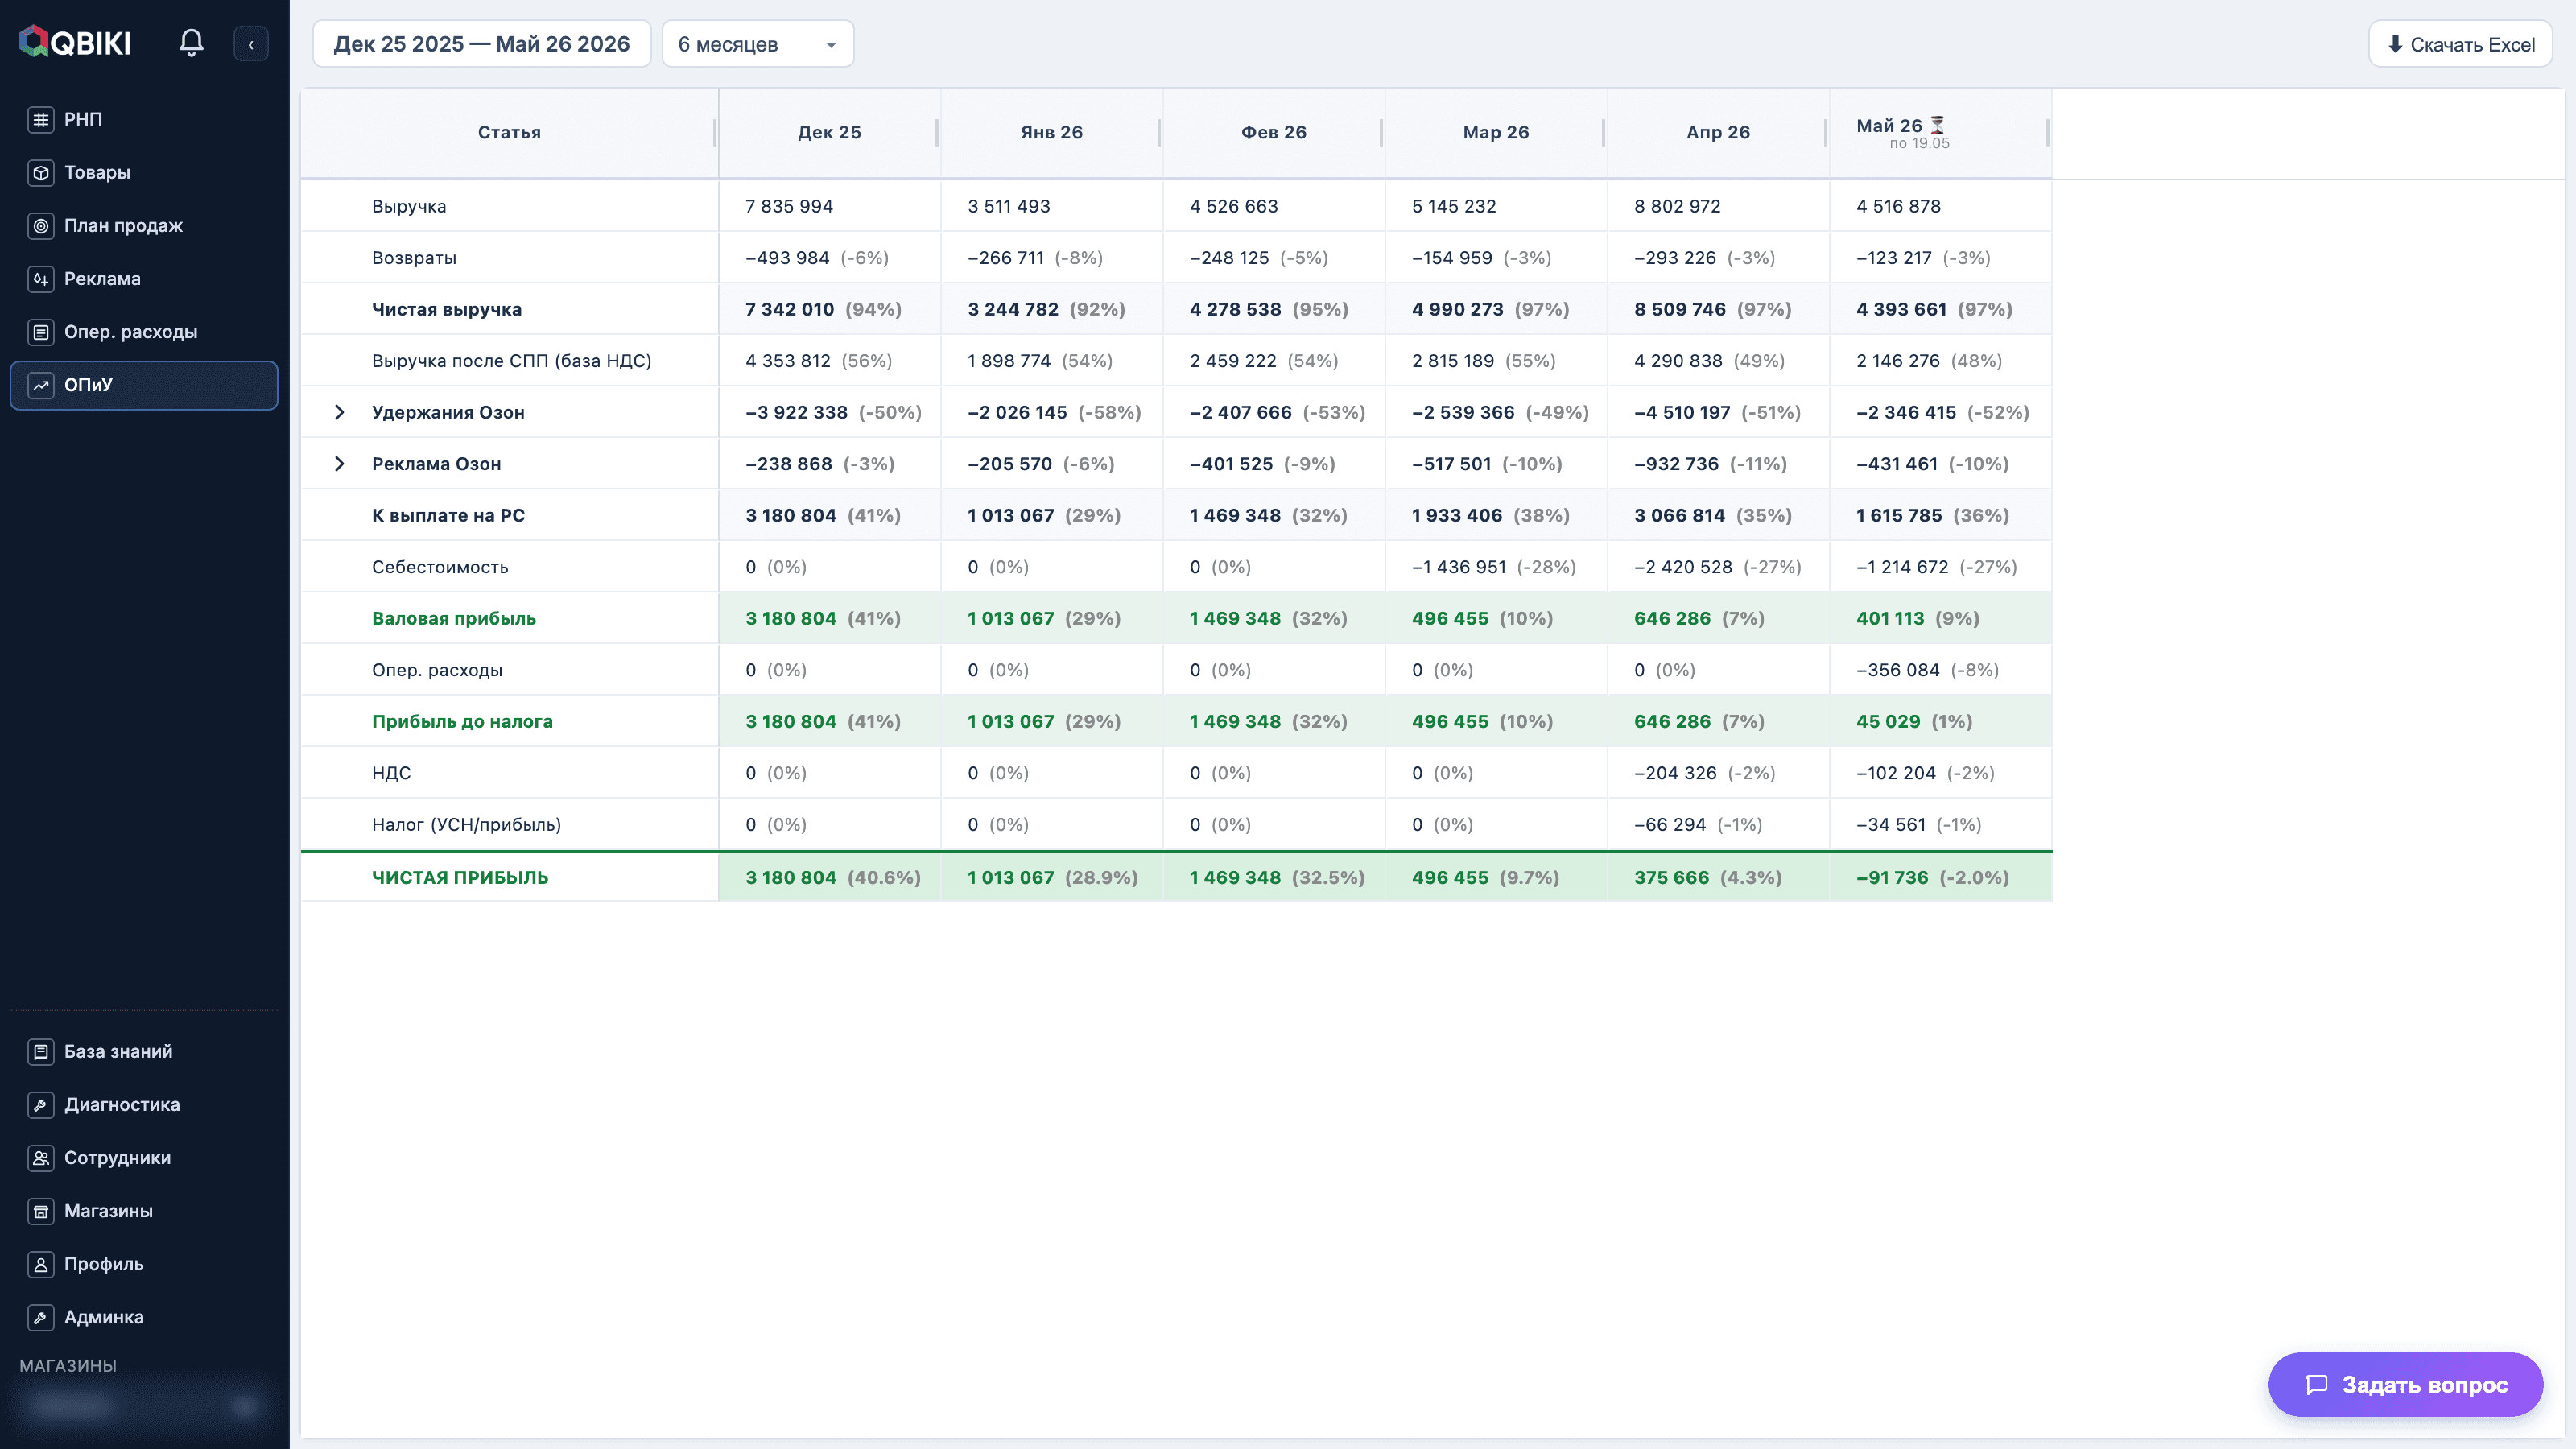Expand the Реклама Озон row
Image resolution: width=2576 pixels, height=1449 pixels.
[x=339, y=463]
